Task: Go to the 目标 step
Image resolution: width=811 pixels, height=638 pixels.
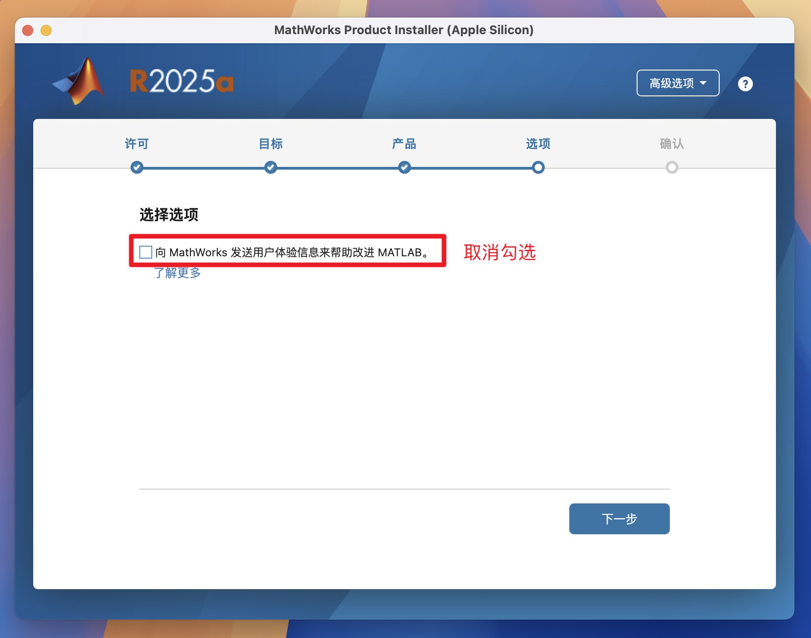Action: click(x=271, y=144)
